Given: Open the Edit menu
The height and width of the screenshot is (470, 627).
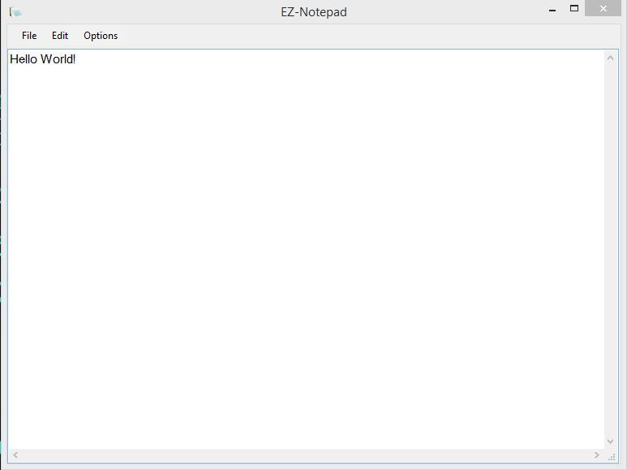Looking at the screenshot, I should pyautogui.click(x=60, y=36).
